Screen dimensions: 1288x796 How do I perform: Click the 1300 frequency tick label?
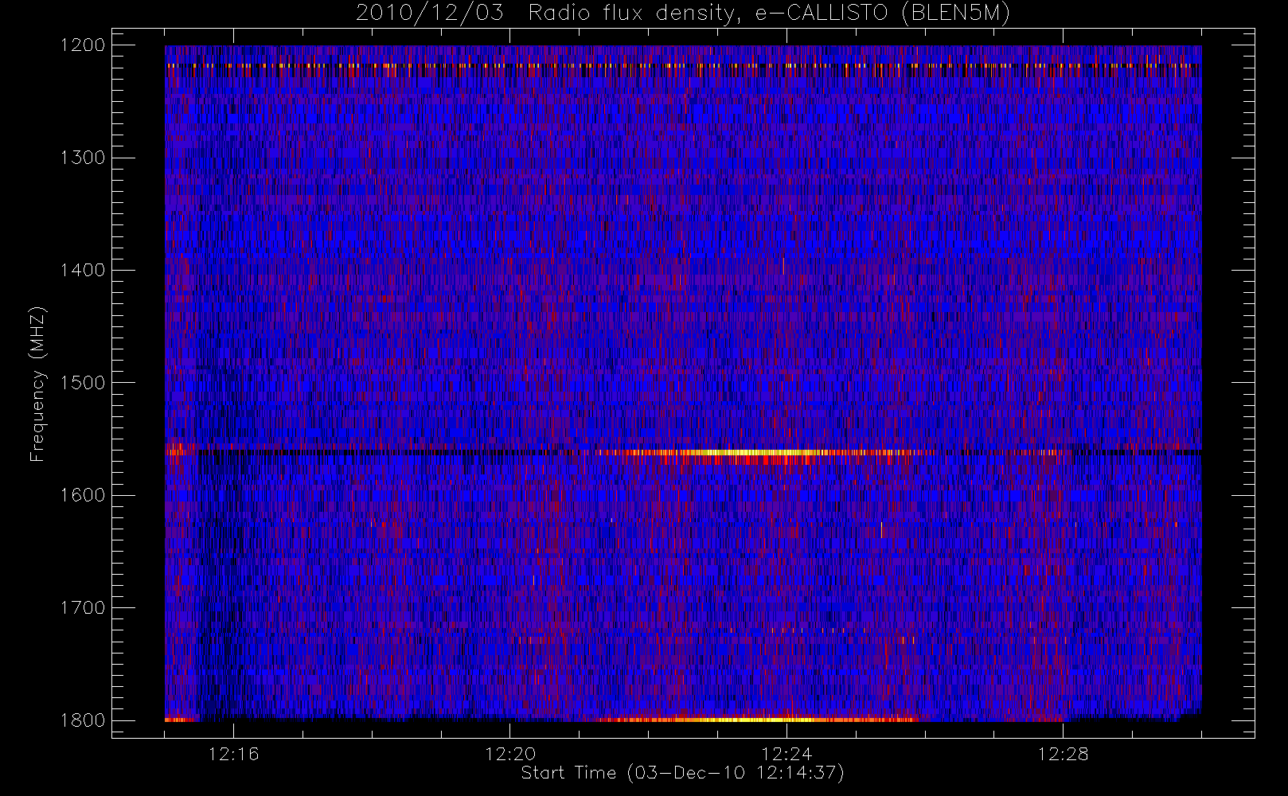[x=83, y=158]
